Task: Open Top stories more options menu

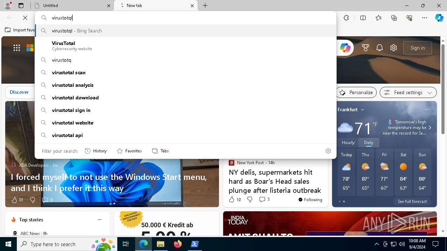Action: 100,220
